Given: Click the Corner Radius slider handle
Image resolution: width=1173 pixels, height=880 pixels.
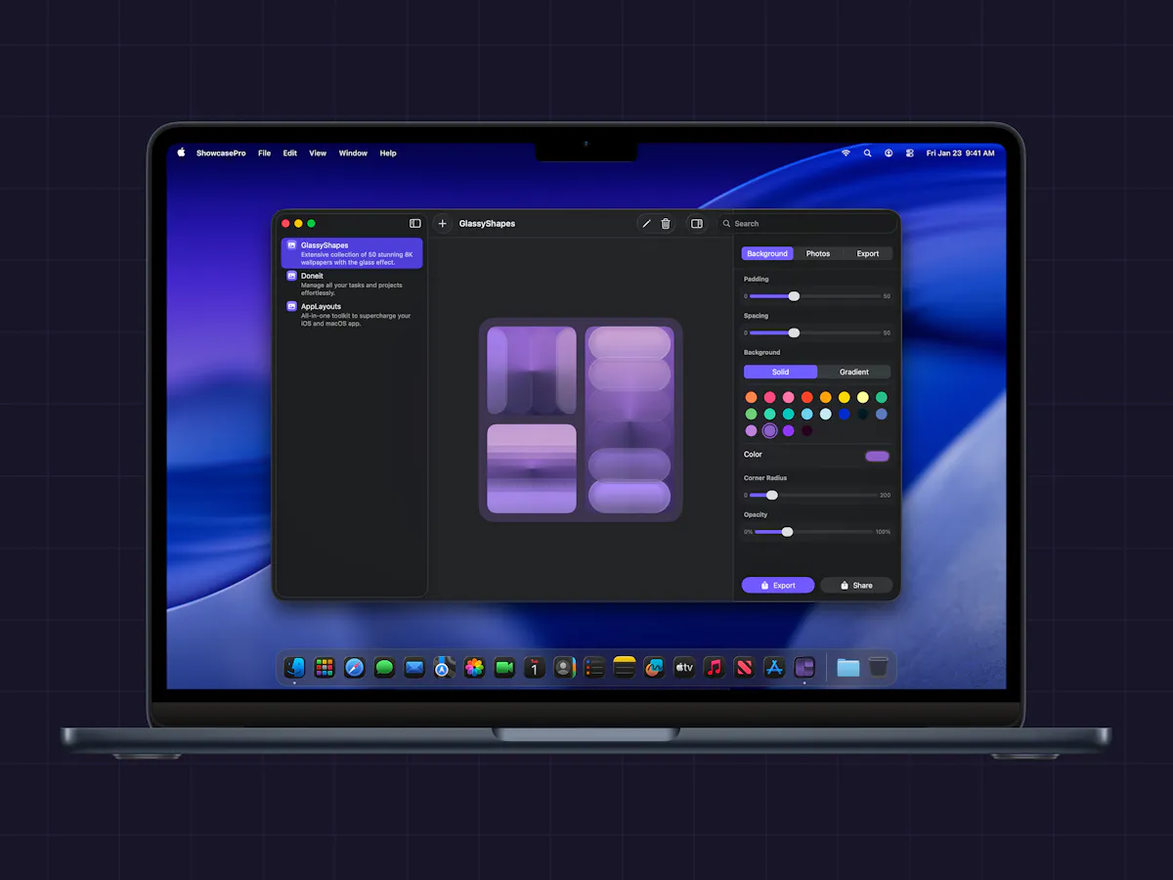Looking at the screenshot, I should (772, 495).
